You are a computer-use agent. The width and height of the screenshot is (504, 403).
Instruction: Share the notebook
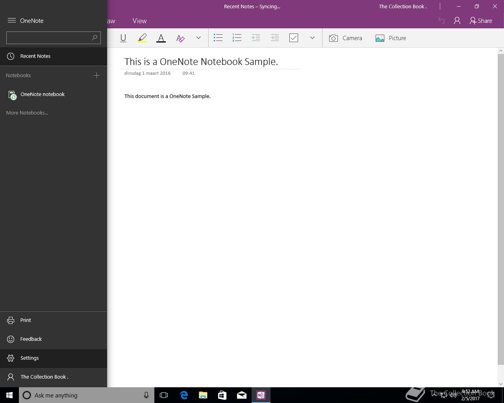point(481,21)
